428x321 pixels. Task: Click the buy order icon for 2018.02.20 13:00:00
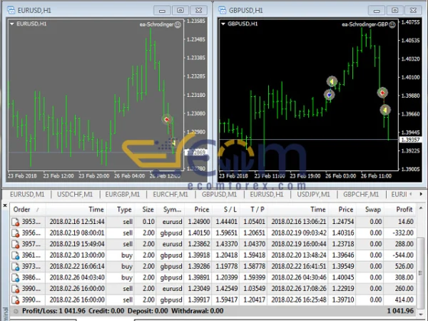tap(16, 255)
